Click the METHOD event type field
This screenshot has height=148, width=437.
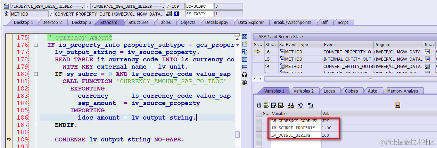pyautogui.click(x=29, y=14)
